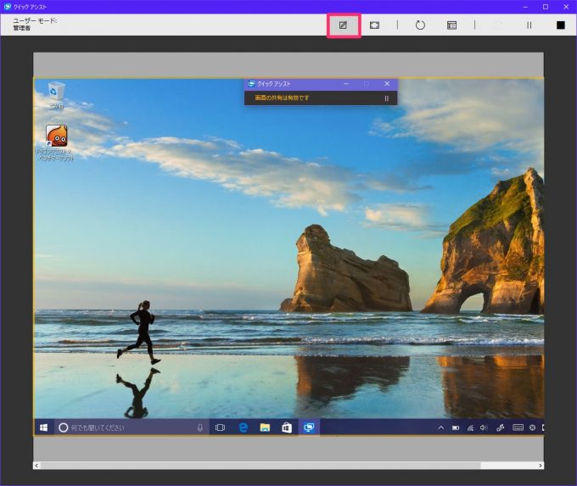Select the Annotate pen tool
Image resolution: width=577 pixels, height=486 pixels.
coord(343,25)
